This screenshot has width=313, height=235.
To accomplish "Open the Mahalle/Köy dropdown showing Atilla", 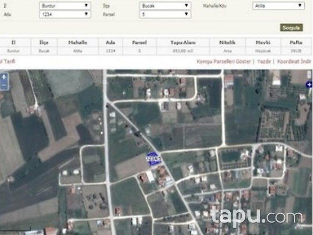I will [x=278, y=5].
